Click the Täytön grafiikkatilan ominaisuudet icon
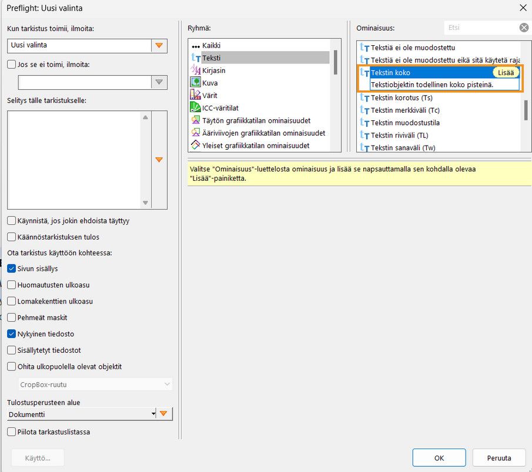 pos(195,120)
